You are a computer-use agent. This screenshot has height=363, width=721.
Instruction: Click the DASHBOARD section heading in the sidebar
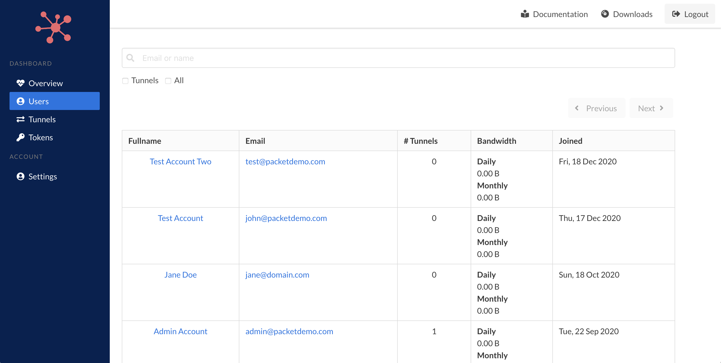coord(31,64)
